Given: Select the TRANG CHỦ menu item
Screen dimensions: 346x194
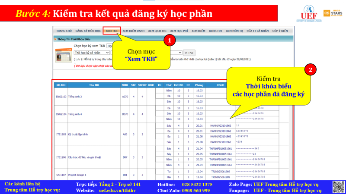Looking at the screenshot, I should (x=64, y=31).
